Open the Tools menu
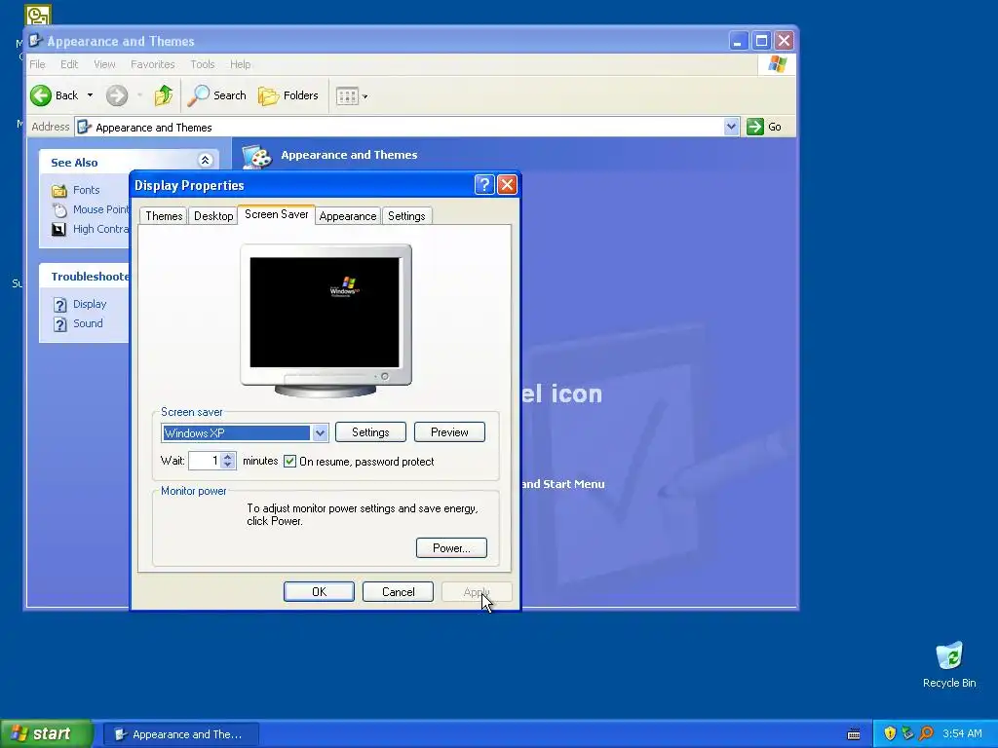Screen dimensions: 998x748 [x=203, y=64]
